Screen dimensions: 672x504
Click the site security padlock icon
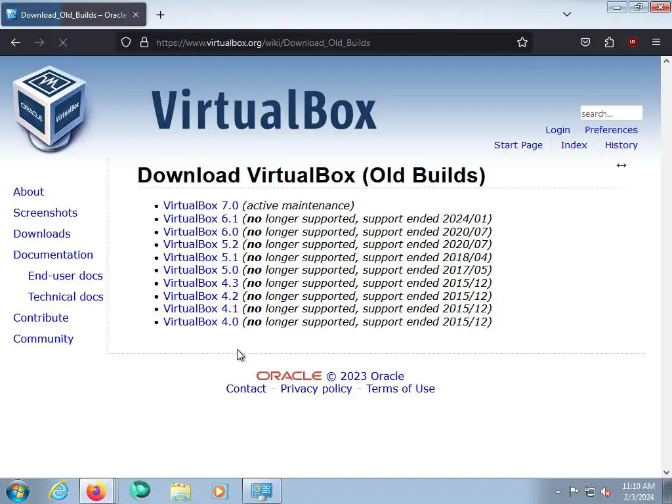[x=144, y=43]
